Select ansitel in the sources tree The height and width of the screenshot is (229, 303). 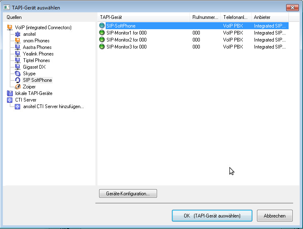[29, 34]
